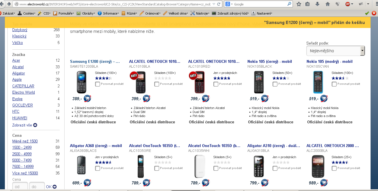Open the Obrázky toolbar dropdown
378x191 pixels.
click(x=86, y=13)
